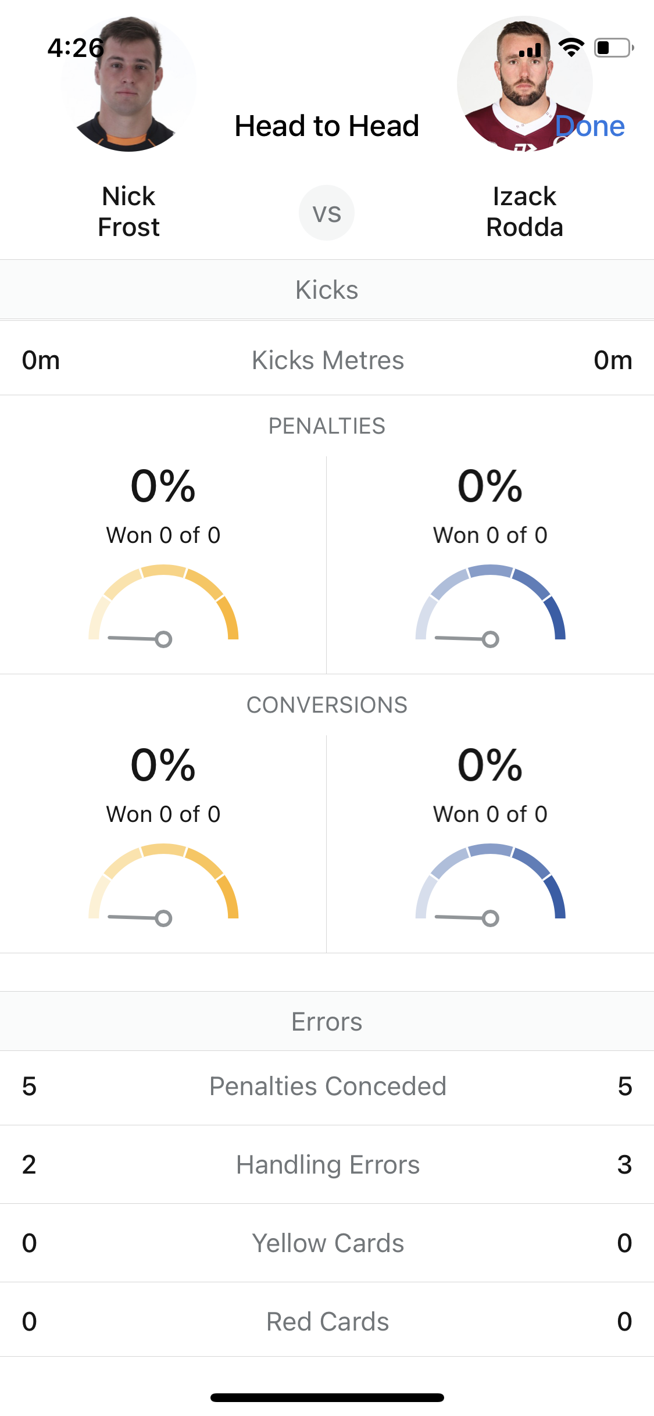
Task: Select the Kicks Metres row
Action: 327,360
